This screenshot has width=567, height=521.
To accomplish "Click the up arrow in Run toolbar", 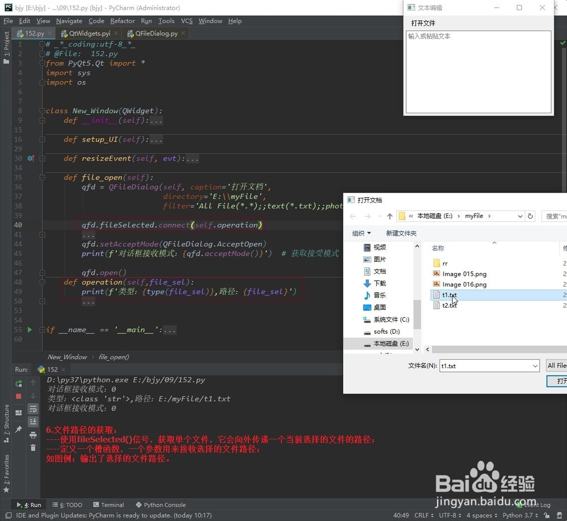I will [x=33, y=383].
